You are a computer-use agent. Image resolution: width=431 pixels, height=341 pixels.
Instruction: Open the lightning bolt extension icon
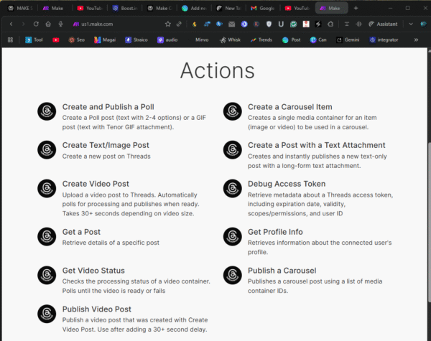pos(318,24)
